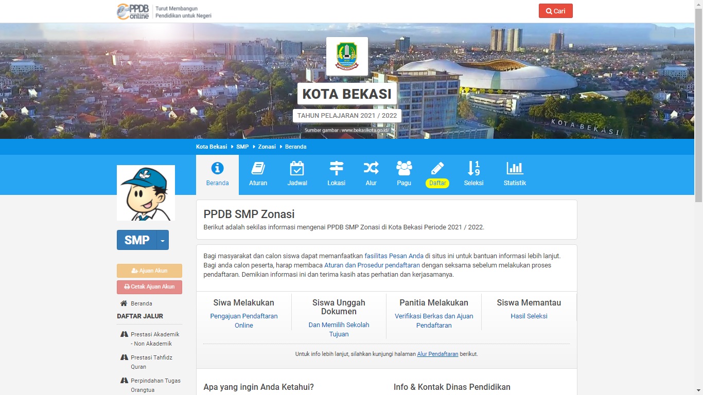Click the Daftar pencil icon
The image size is (703, 395).
point(437,168)
